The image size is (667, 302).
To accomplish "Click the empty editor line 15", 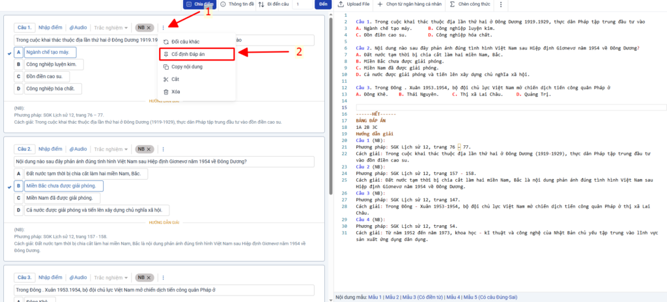I will point(511,107).
